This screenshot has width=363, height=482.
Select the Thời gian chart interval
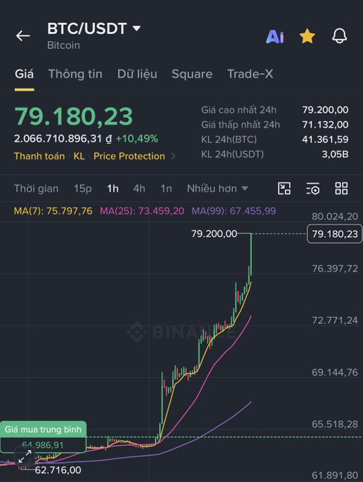[36, 189]
